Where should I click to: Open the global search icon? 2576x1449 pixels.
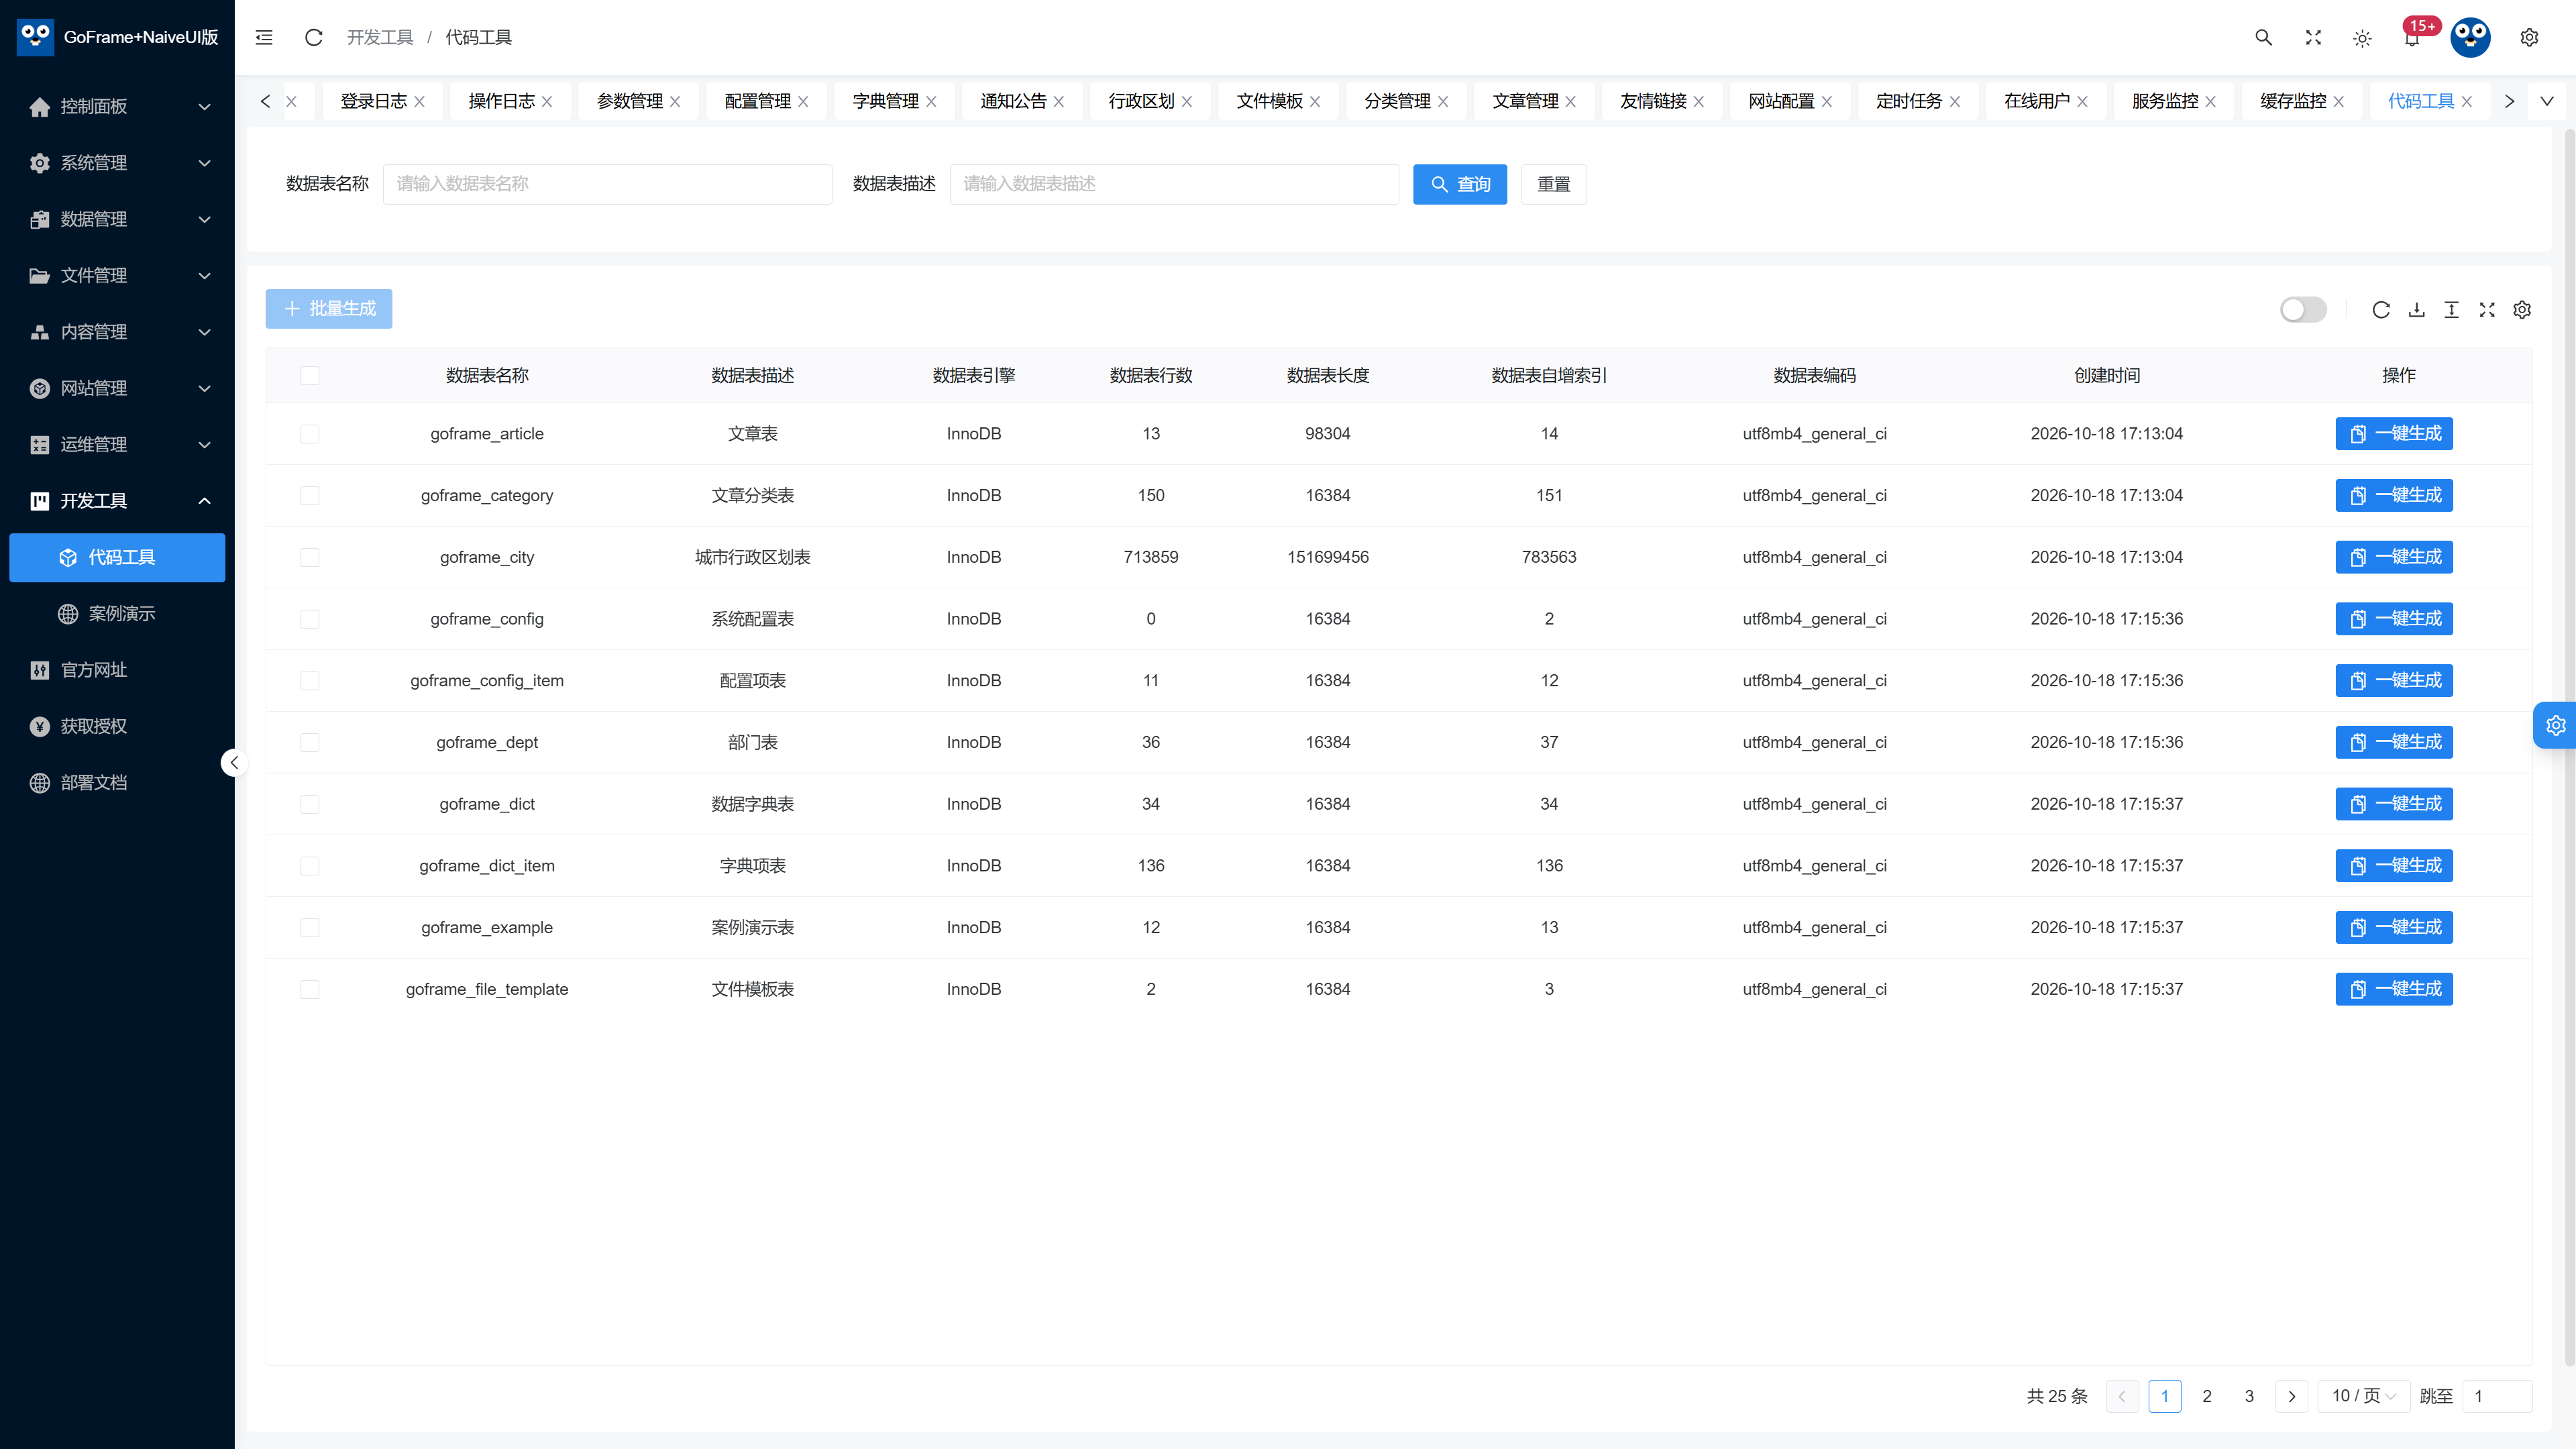pos(2264,37)
